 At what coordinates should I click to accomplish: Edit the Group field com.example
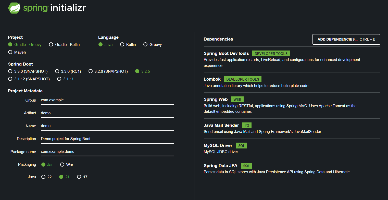tap(107, 100)
